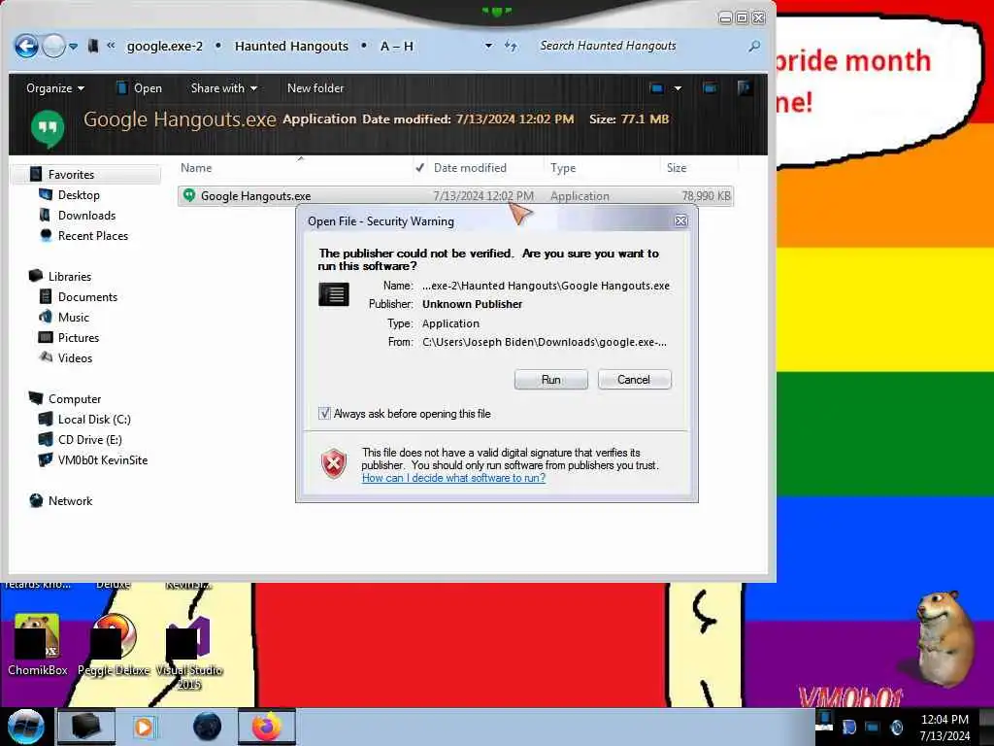Image resolution: width=994 pixels, height=746 pixels.
Task: Click the shield warning icon in dialog
Action: [x=334, y=463]
